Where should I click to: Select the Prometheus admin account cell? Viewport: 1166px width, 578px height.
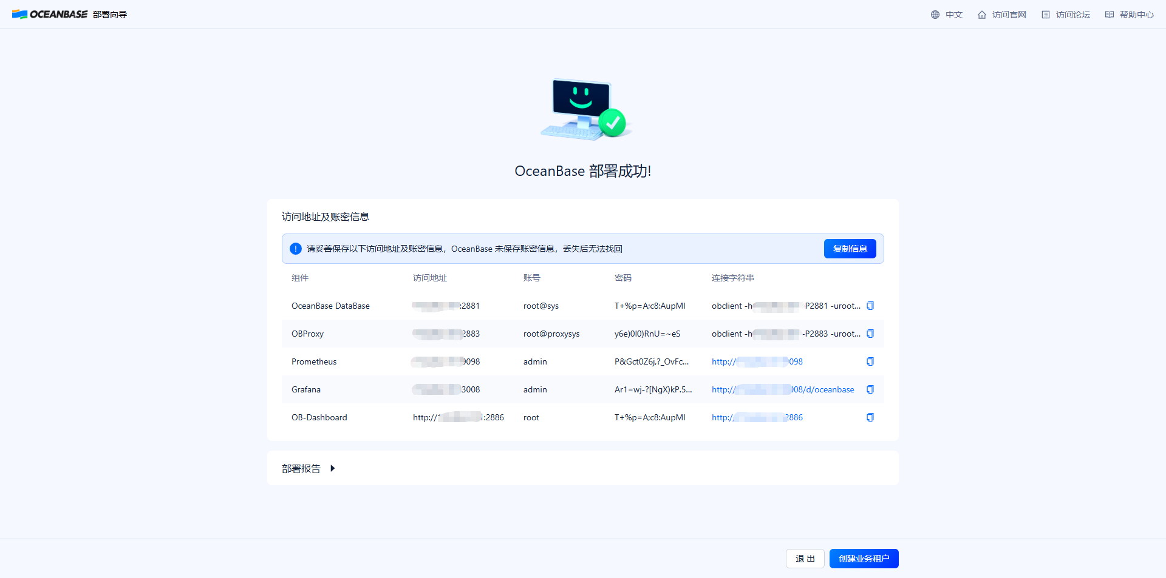535,361
